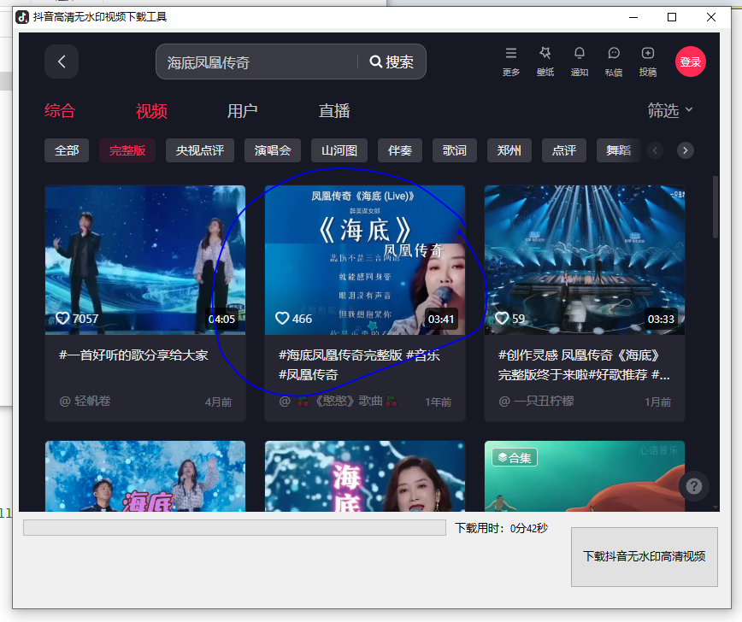
Task: Open the author link 《憨憨》歌曲
Action: (339, 401)
